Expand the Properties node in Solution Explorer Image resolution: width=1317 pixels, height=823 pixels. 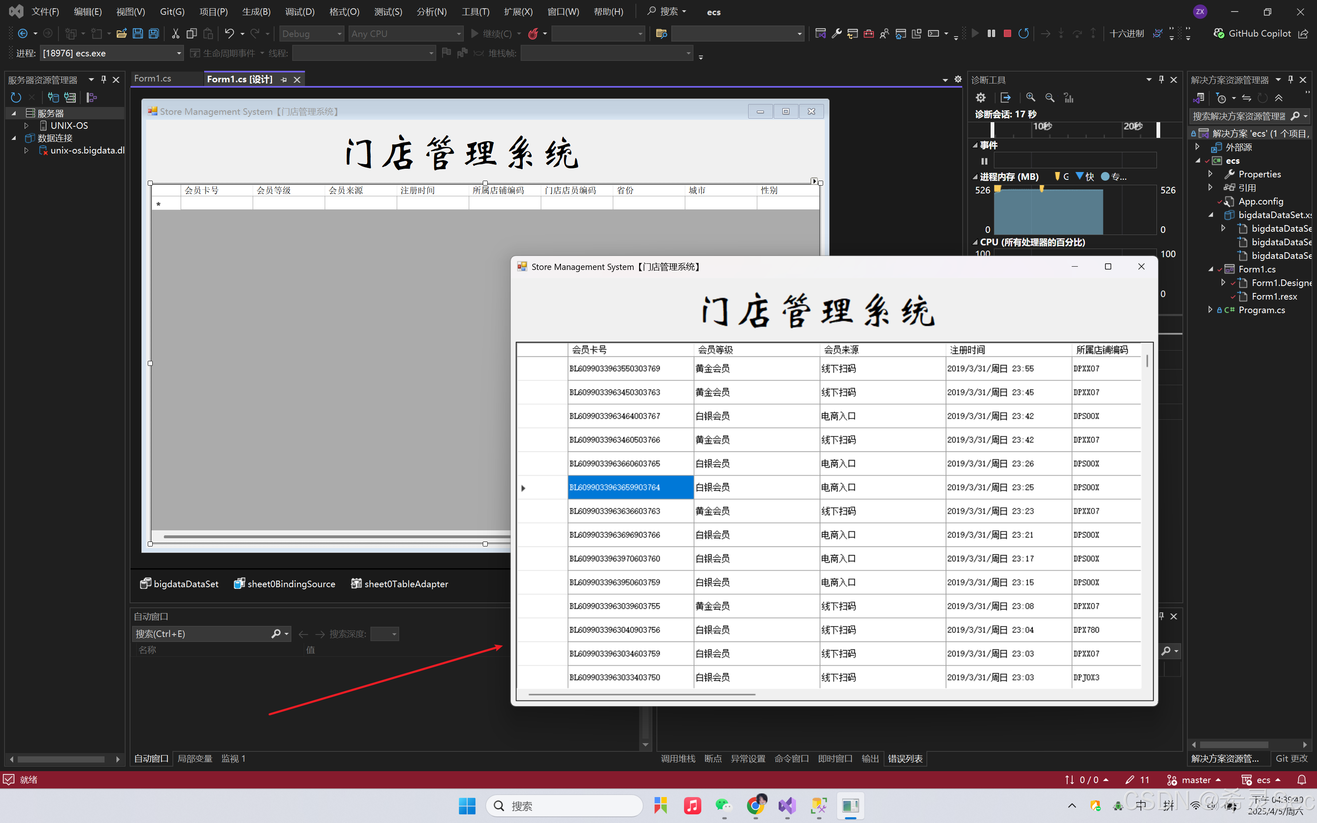(1210, 174)
